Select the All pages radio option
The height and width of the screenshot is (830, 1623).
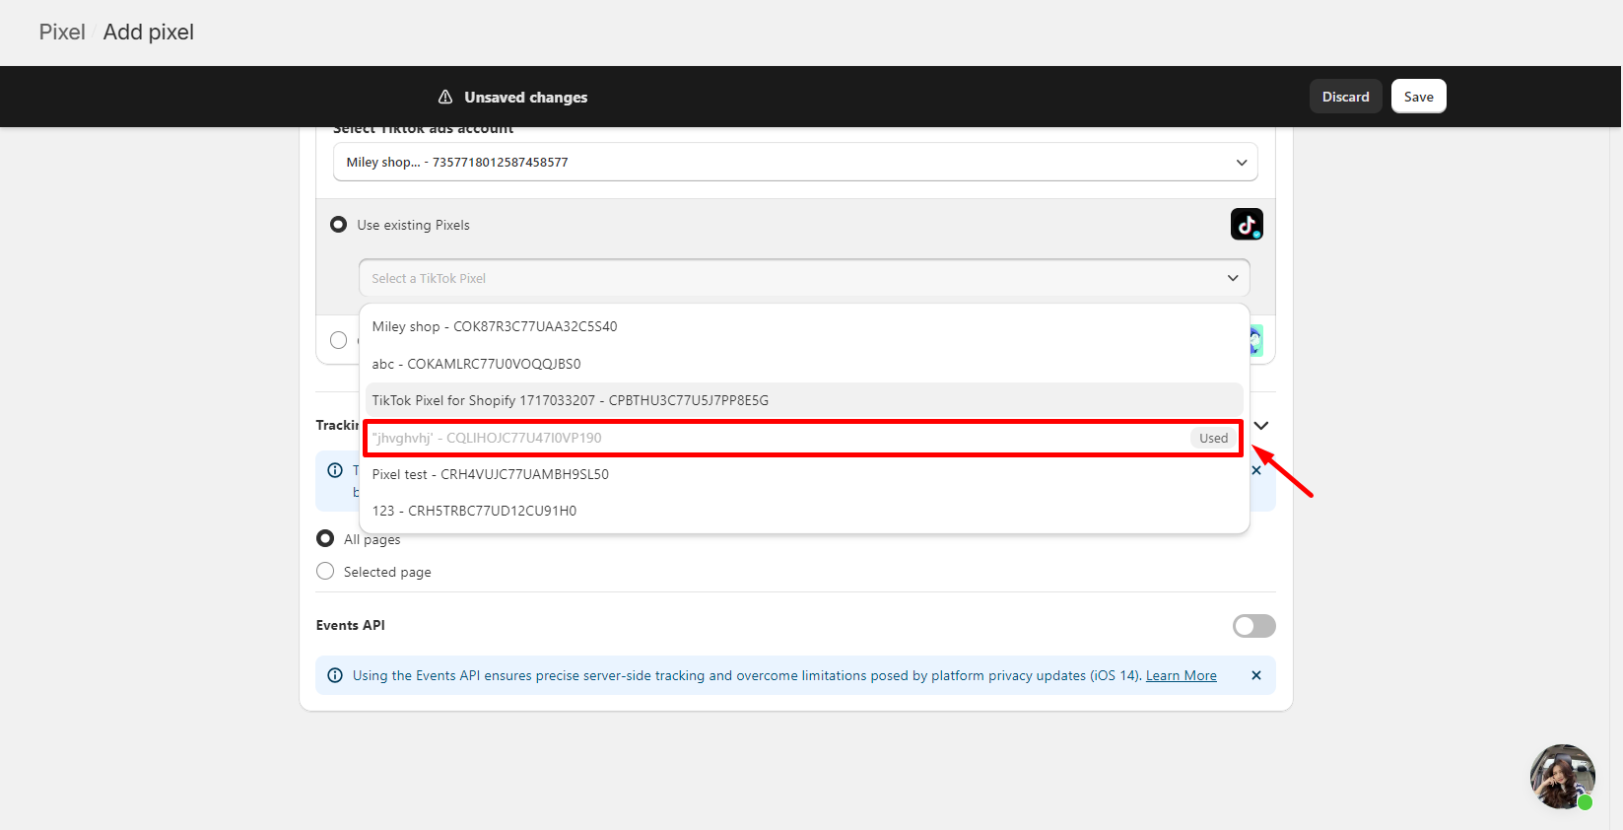(325, 538)
